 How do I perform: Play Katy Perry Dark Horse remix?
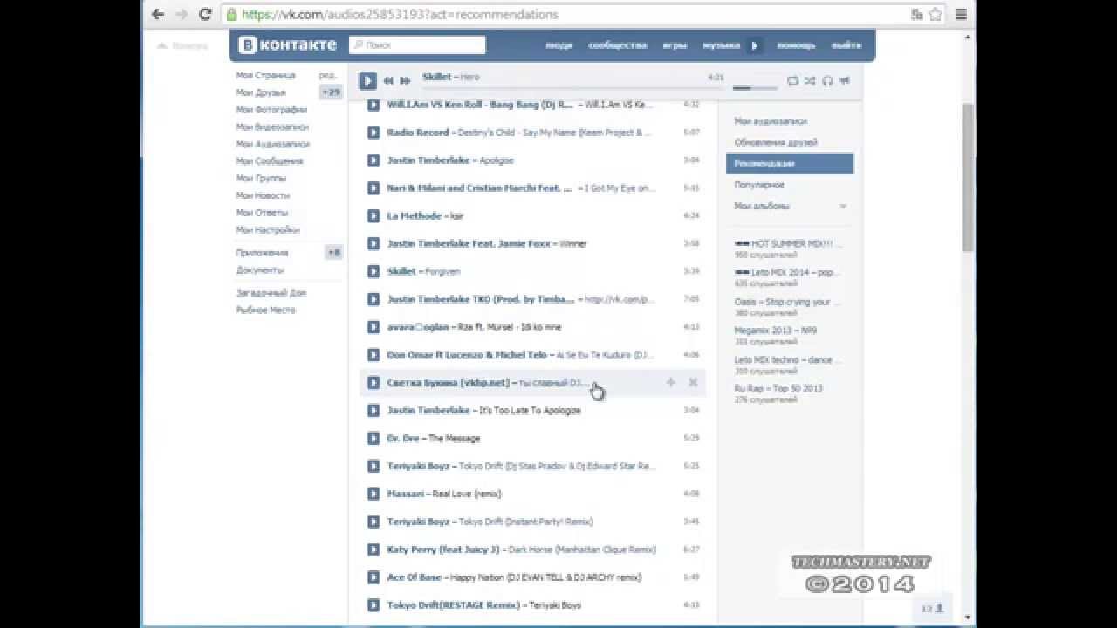tap(373, 549)
